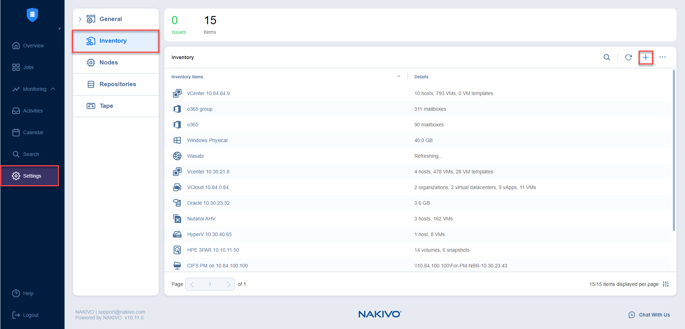Refresh the inventory list
The width and height of the screenshot is (685, 329).
click(x=628, y=57)
